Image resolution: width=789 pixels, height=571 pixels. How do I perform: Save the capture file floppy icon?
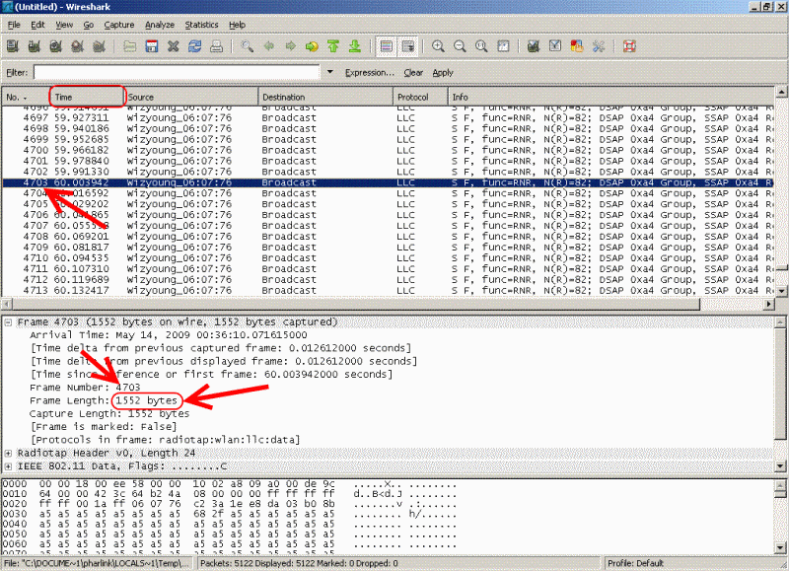pyautogui.click(x=152, y=46)
